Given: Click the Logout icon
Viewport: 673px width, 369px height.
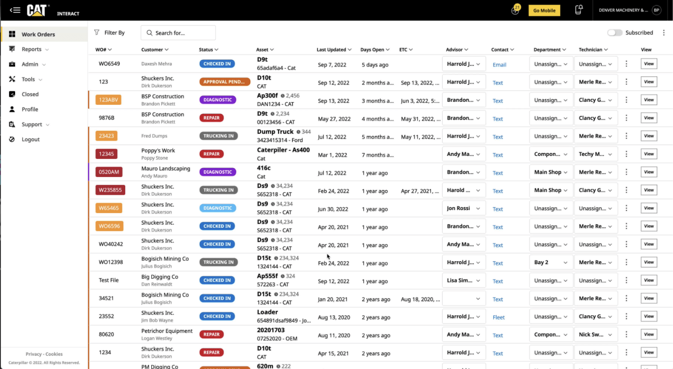Looking at the screenshot, I should point(12,139).
